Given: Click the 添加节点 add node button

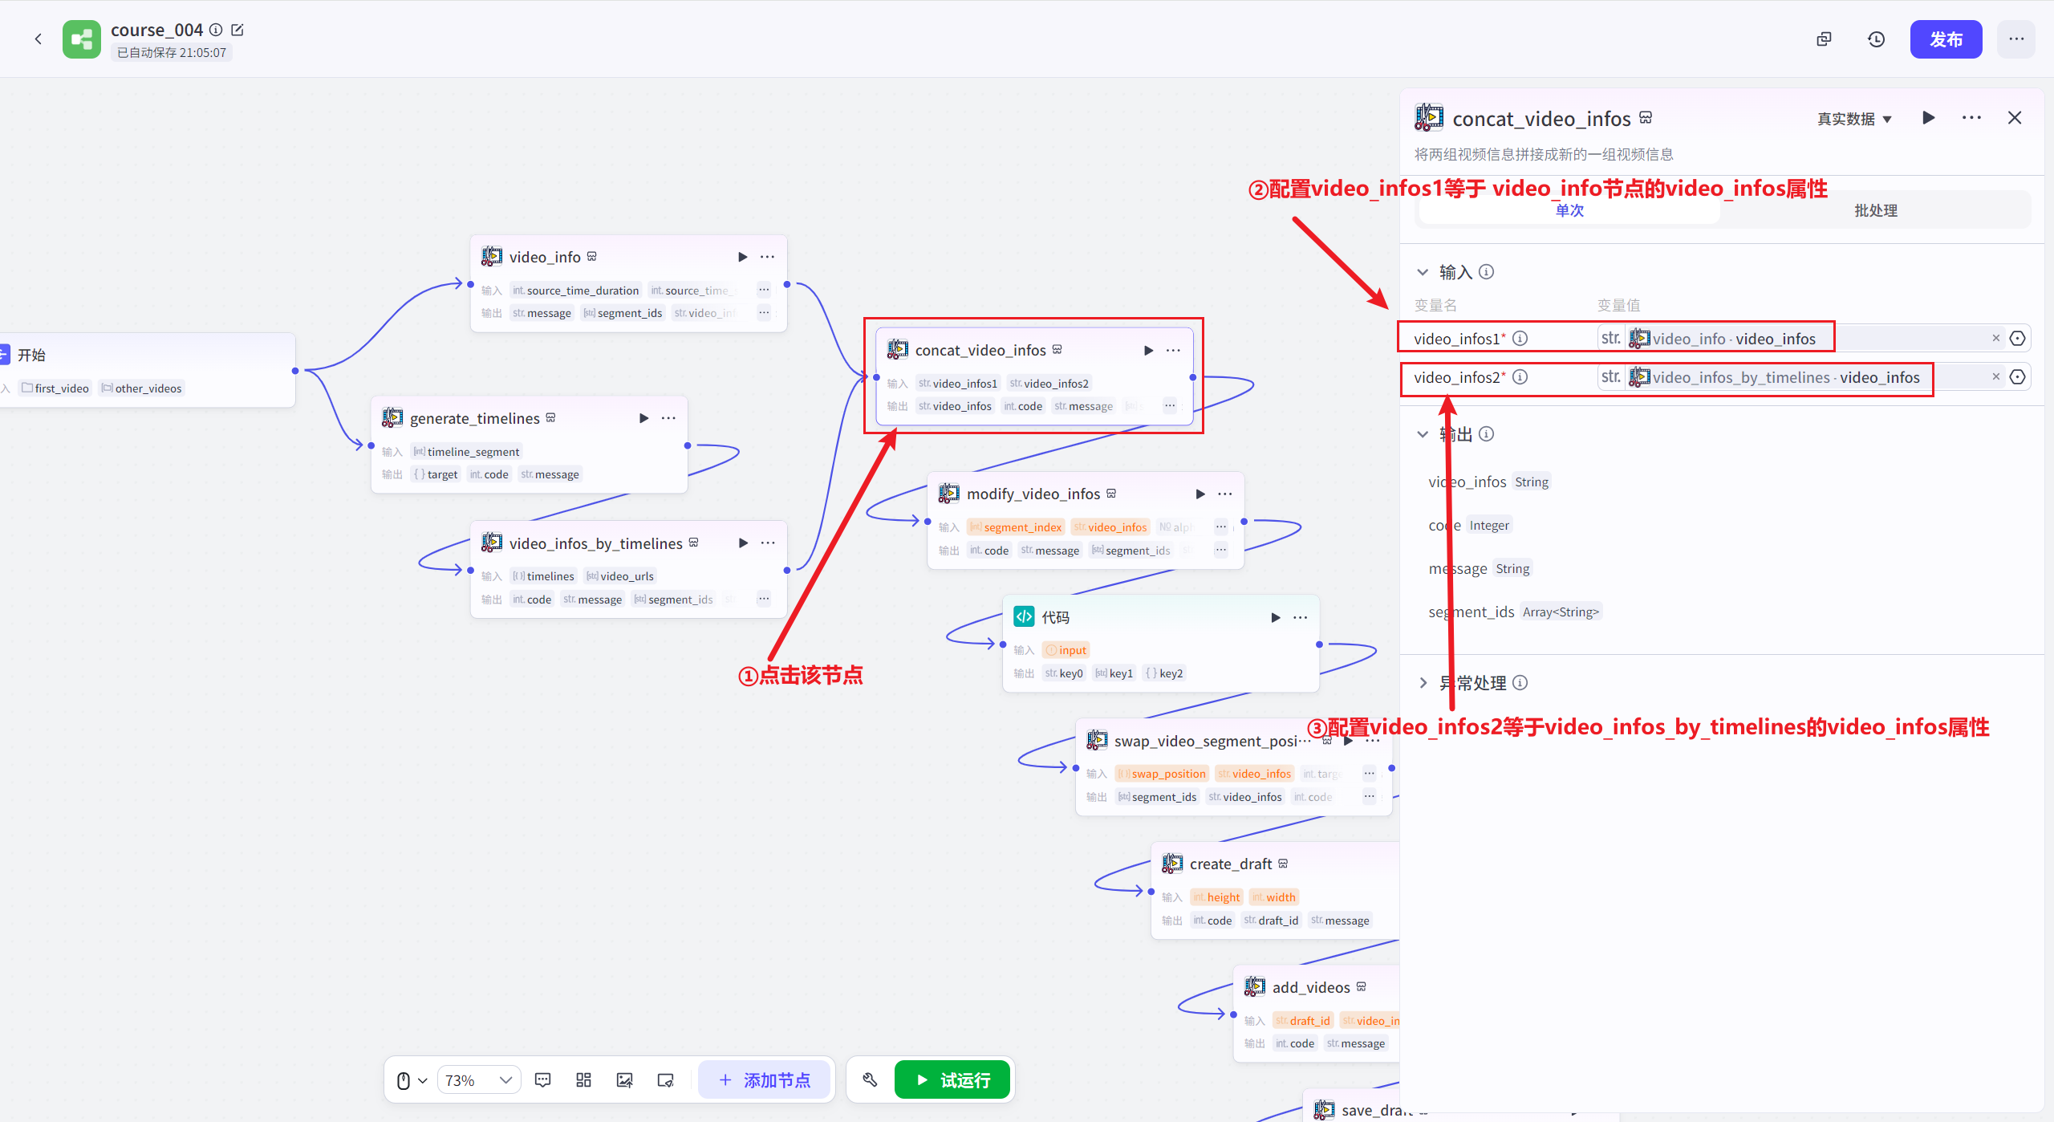Looking at the screenshot, I should pyautogui.click(x=764, y=1079).
